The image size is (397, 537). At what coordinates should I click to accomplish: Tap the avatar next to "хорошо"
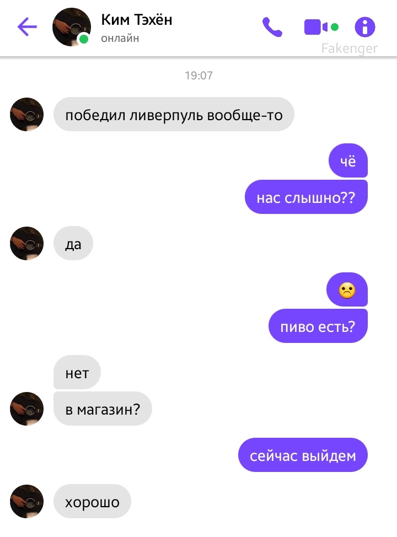tap(26, 501)
